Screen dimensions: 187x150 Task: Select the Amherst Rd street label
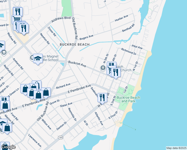tap(18, 64)
